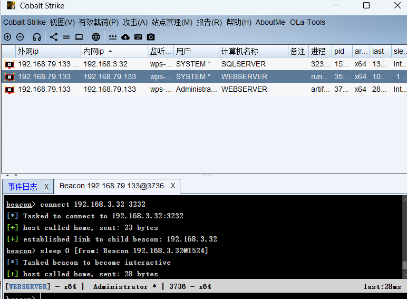The width and height of the screenshot is (407, 299).
Task: Switch to target table laptop icon
Action: click(x=79, y=37)
